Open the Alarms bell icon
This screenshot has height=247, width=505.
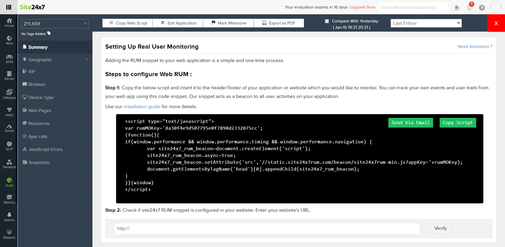click(9, 217)
